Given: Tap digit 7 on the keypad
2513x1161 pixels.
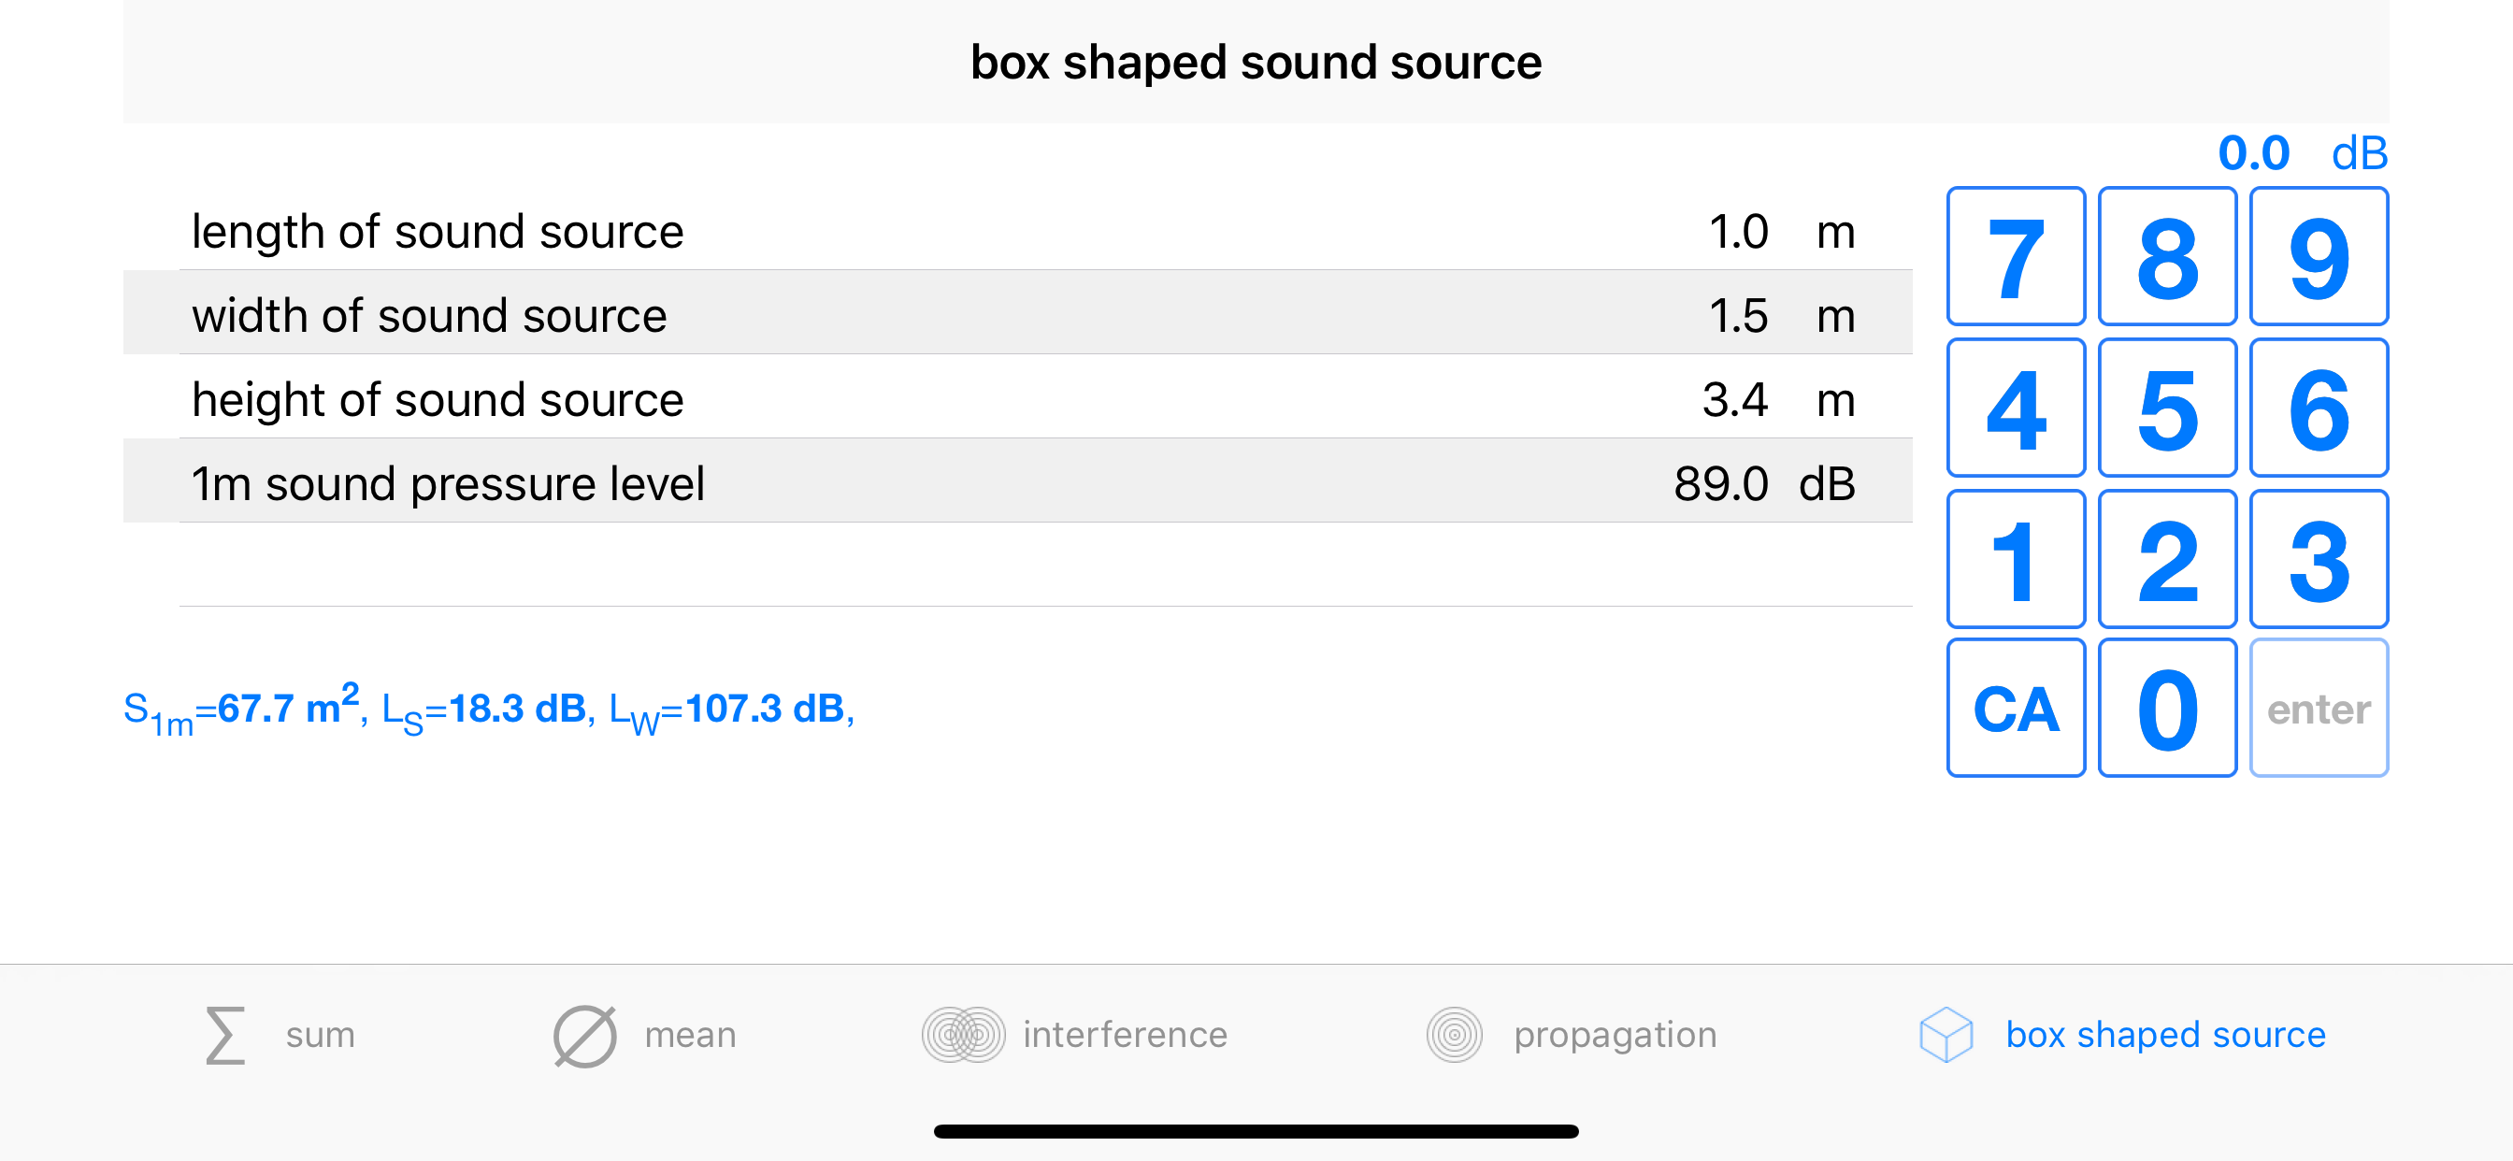Looking at the screenshot, I should [x=2016, y=255].
